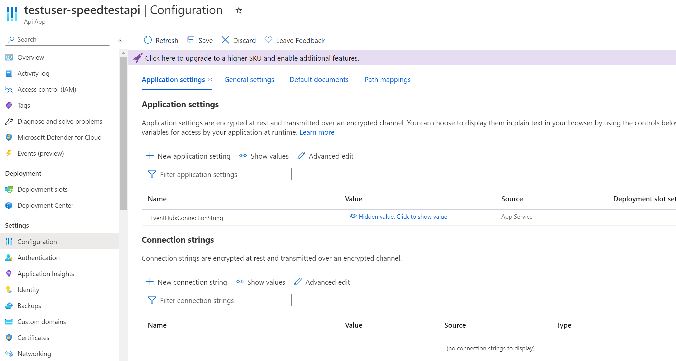The height and width of the screenshot is (361, 676).
Task: Click the upgrade to higher SKU banner
Action: 252,58
